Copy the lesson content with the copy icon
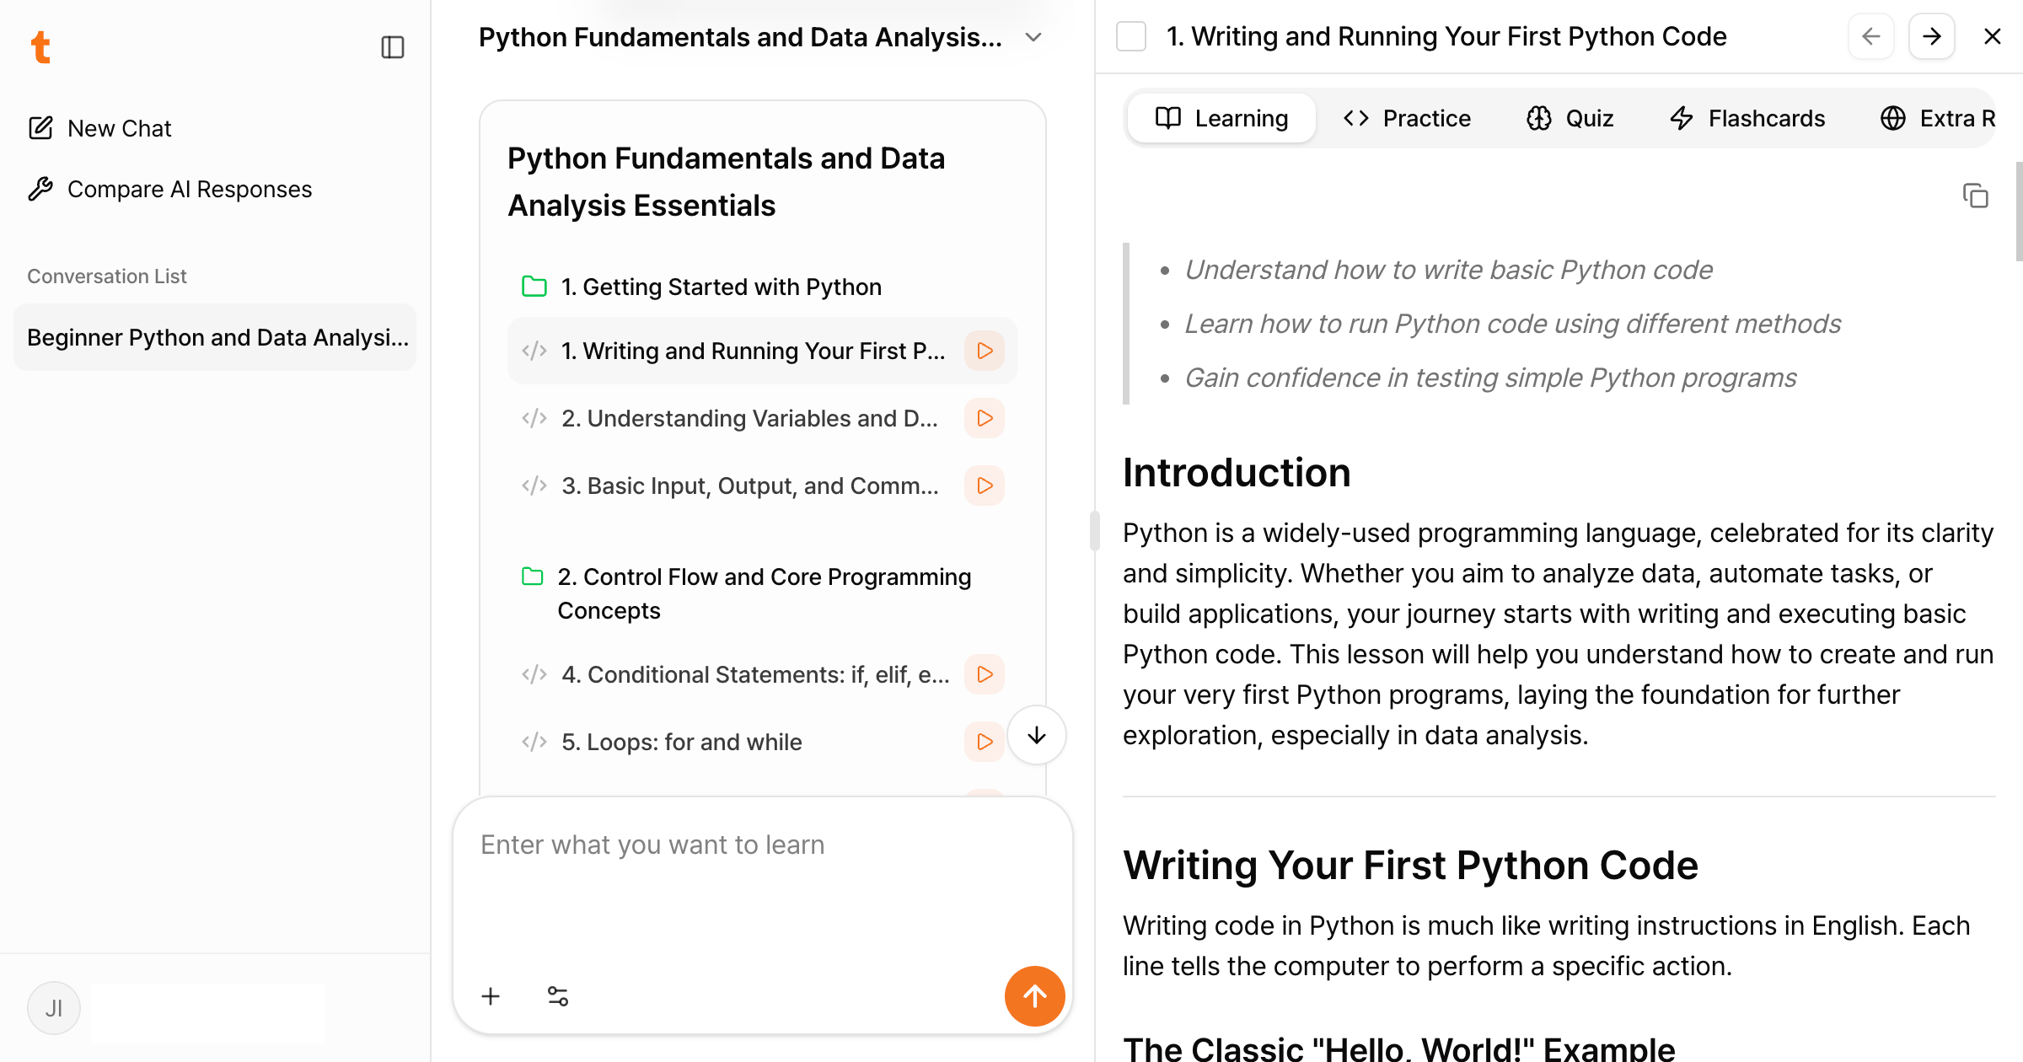Screen dimensions: 2023x1062 (1975, 196)
